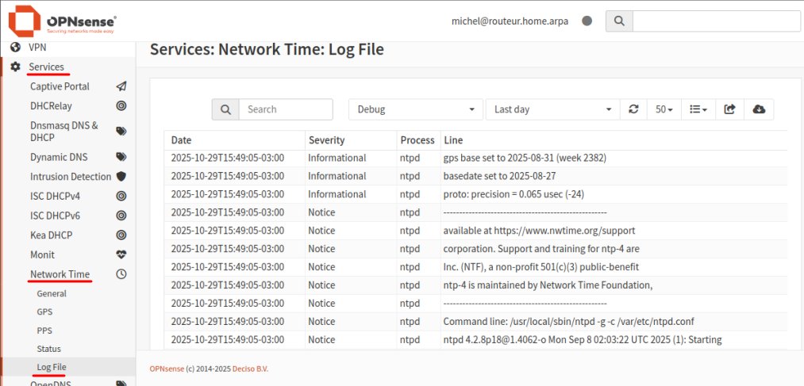This screenshot has width=804, height=386.
Task: Click the search magnifier beside the log filter
Action: (225, 109)
